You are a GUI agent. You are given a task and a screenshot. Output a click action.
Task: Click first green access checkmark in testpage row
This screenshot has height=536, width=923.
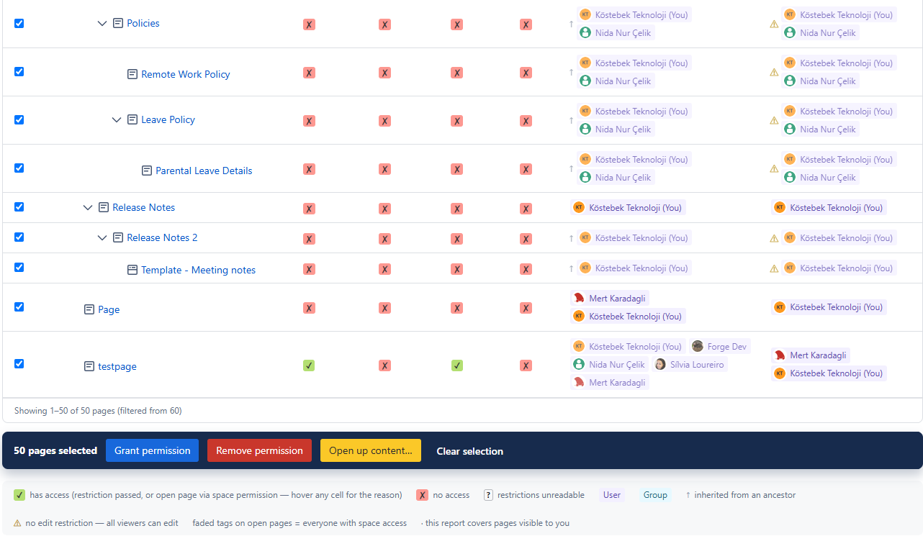[310, 365]
